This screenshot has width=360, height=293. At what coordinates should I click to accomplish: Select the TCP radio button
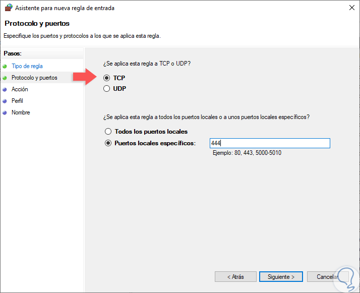coord(106,78)
